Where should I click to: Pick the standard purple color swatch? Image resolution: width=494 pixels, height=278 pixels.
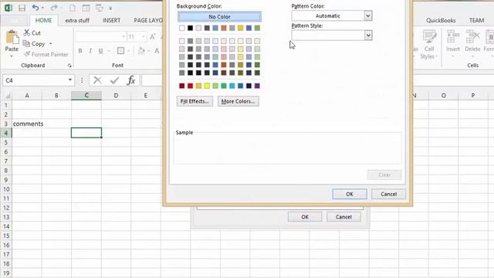point(257,86)
